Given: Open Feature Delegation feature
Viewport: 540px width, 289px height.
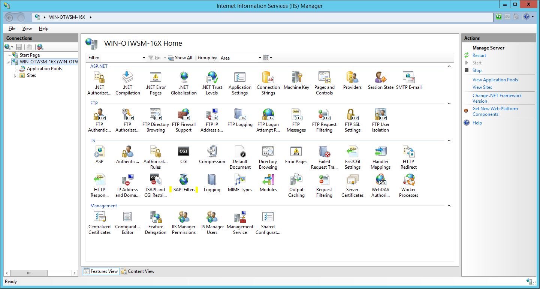Looking at the screenshot, I should pyautogui.click(x=156, y=222).
